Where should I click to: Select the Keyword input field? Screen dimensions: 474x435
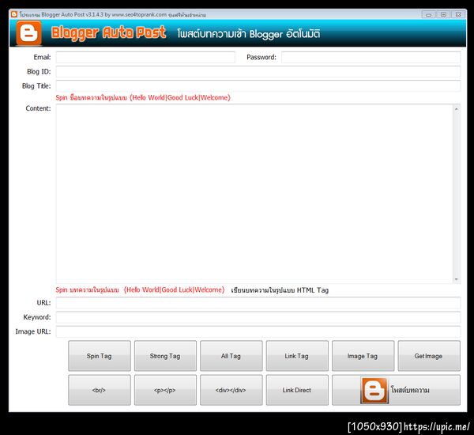258,317
